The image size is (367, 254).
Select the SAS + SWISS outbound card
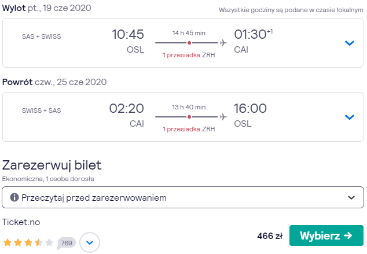(183, 43)
